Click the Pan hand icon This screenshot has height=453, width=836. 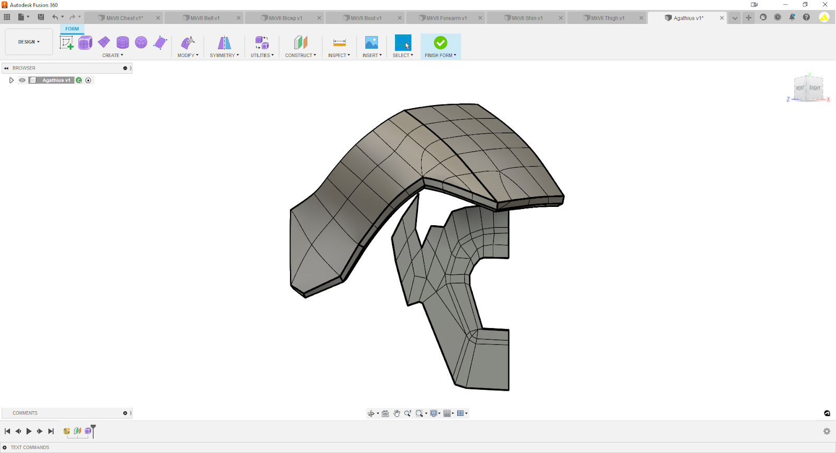tap(397, 413)
